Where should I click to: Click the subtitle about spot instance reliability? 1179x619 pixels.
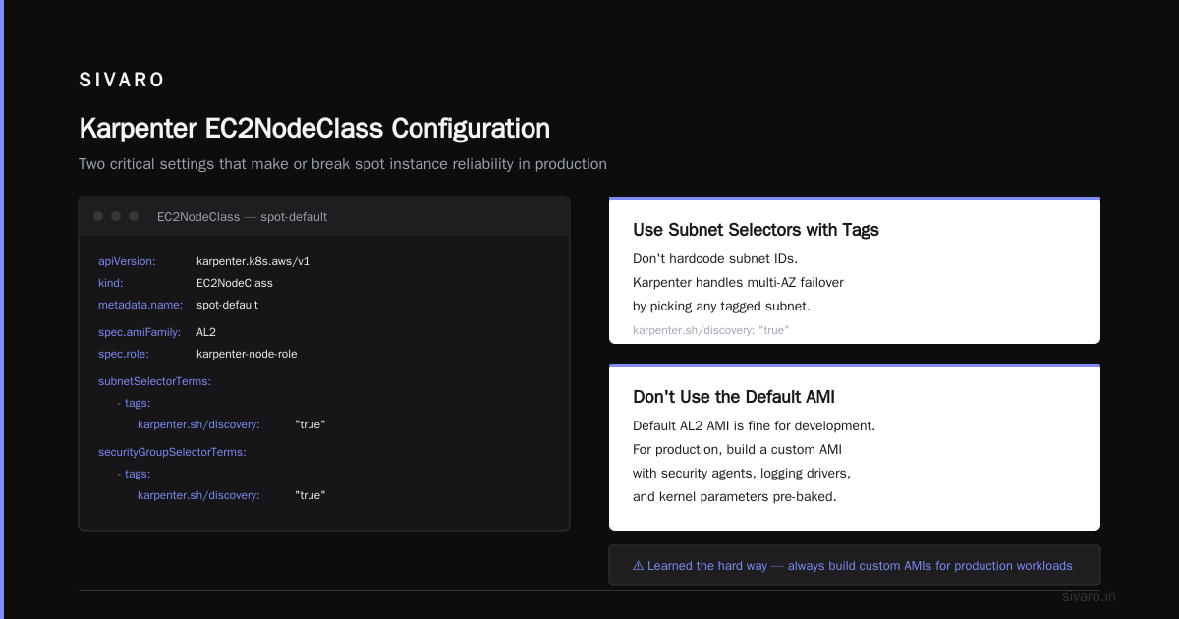click(x=343, y=164)
